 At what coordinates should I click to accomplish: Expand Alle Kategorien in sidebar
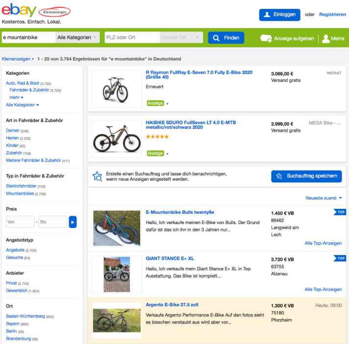(23, 105)
